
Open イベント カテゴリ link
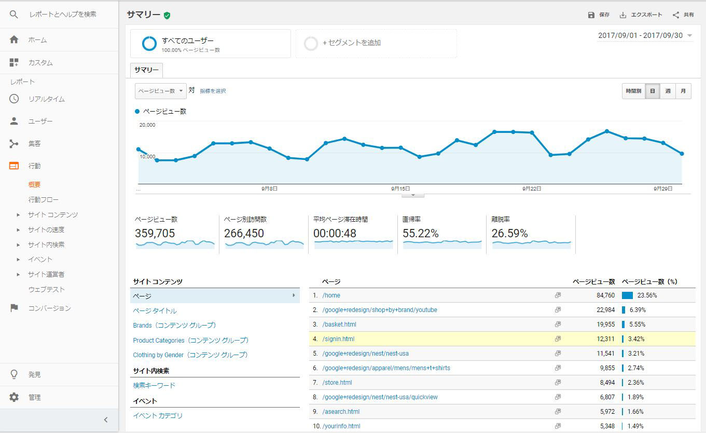[158, 415]
